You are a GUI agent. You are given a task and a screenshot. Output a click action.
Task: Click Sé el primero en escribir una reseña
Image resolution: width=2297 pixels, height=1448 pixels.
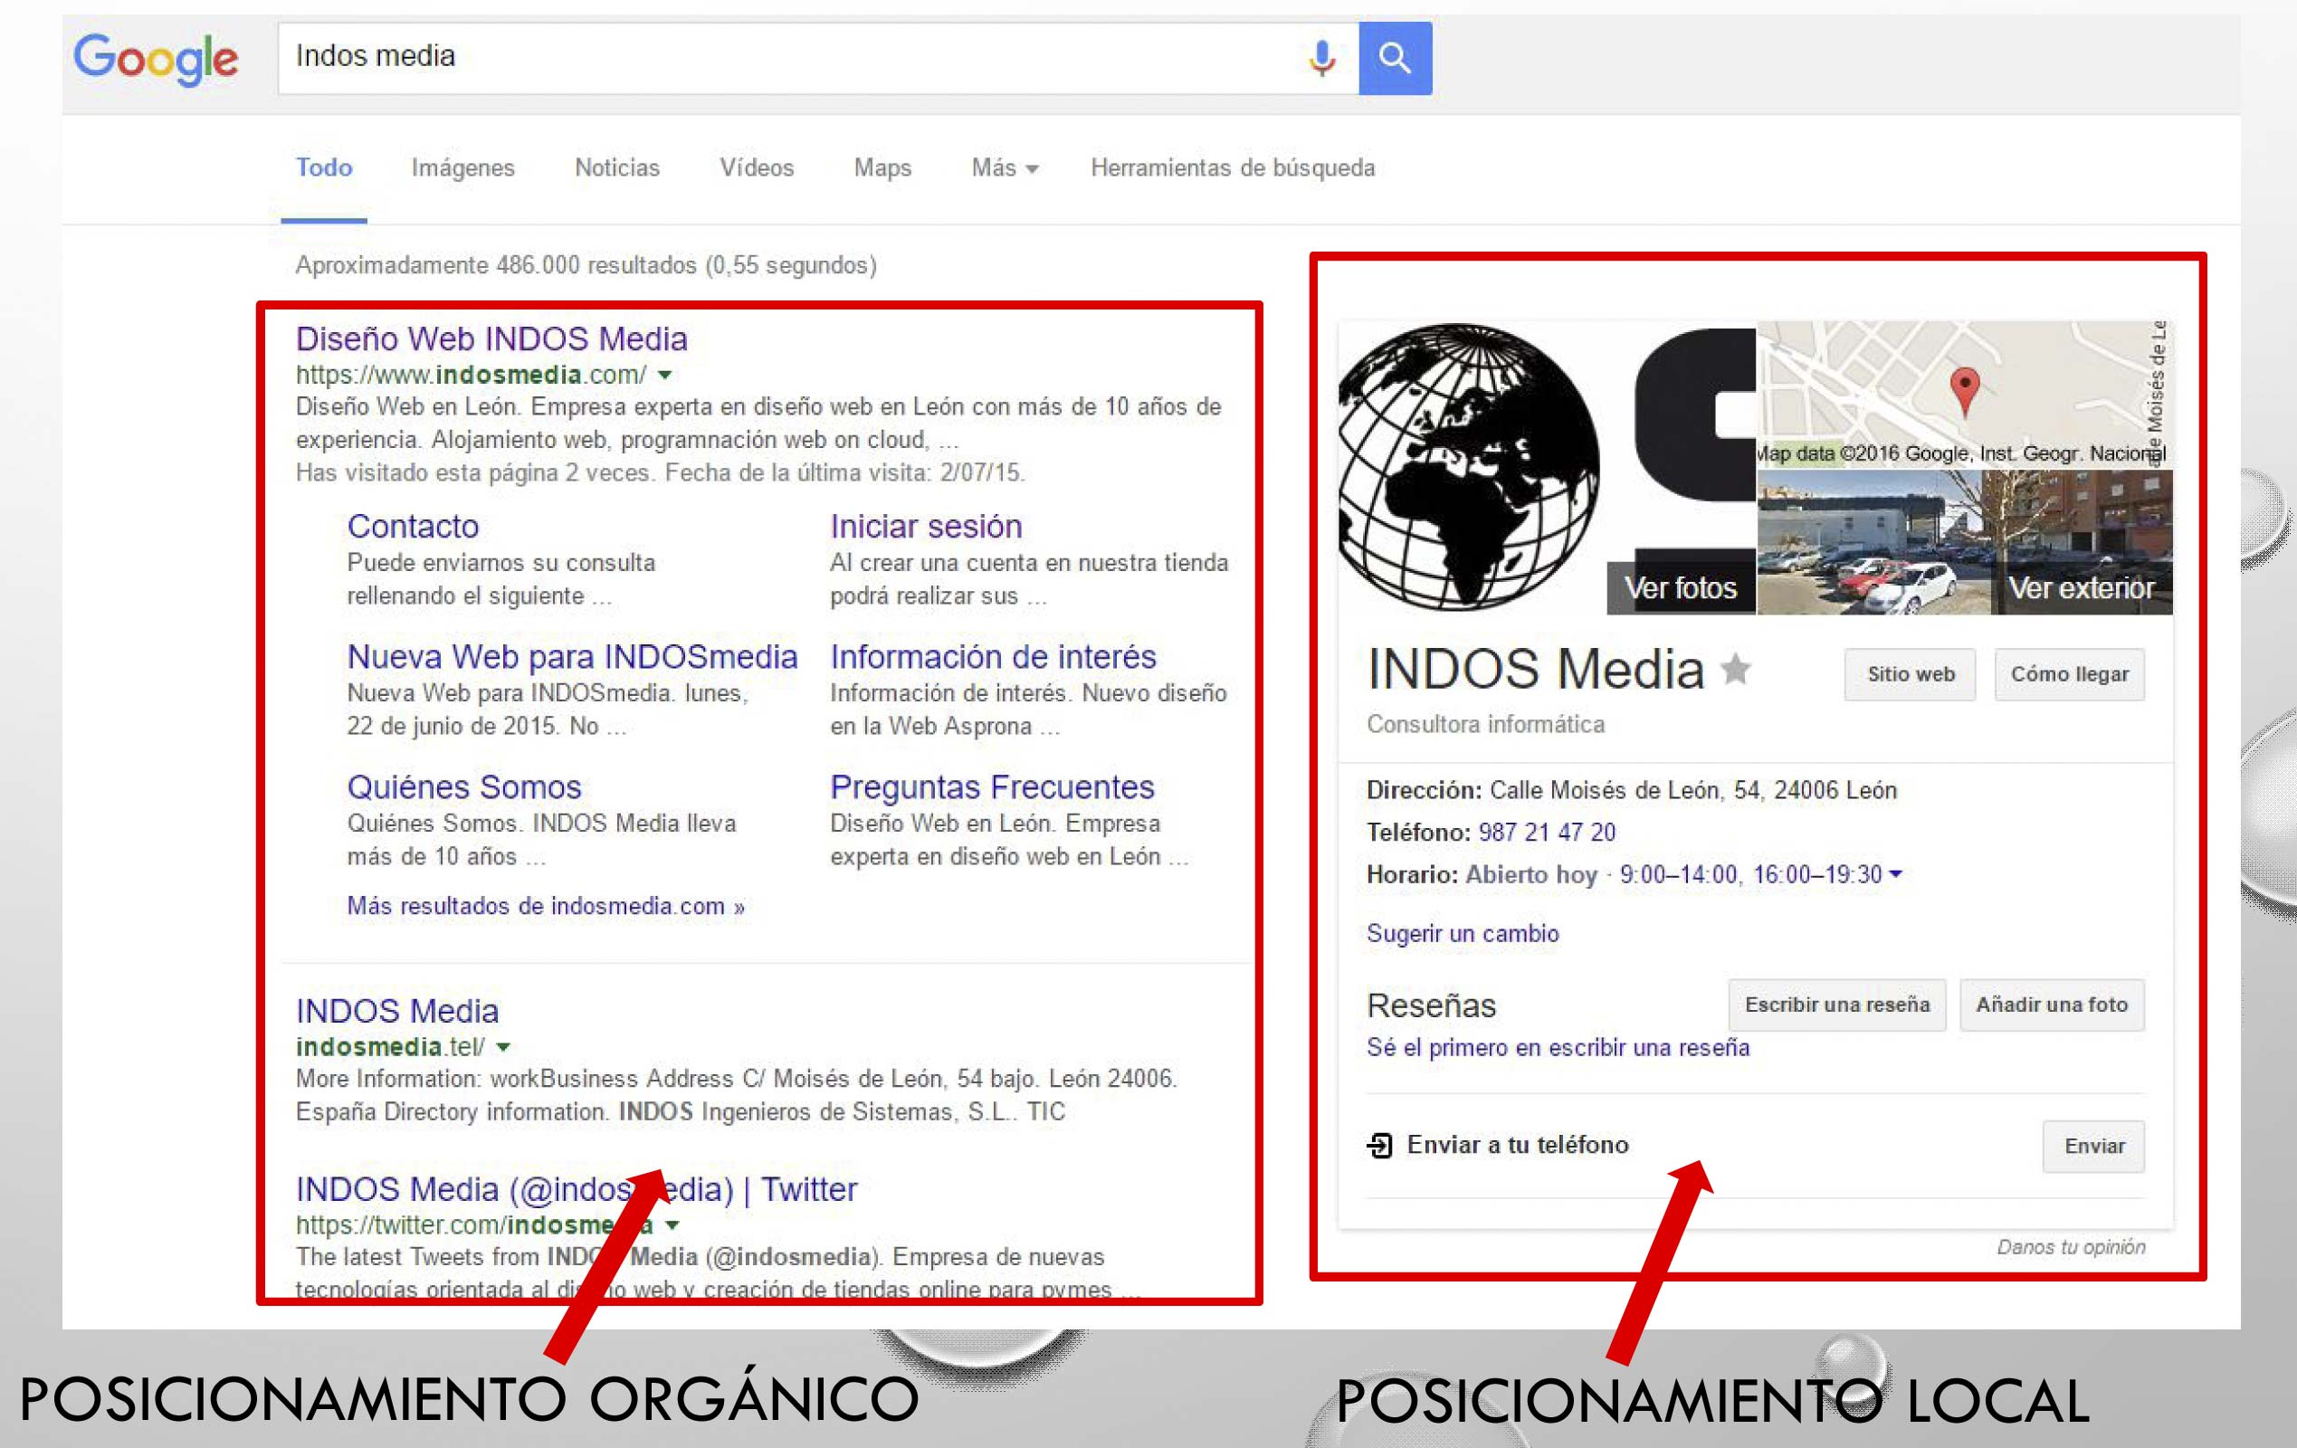pyautogui.click(x=1558, y=1047)
